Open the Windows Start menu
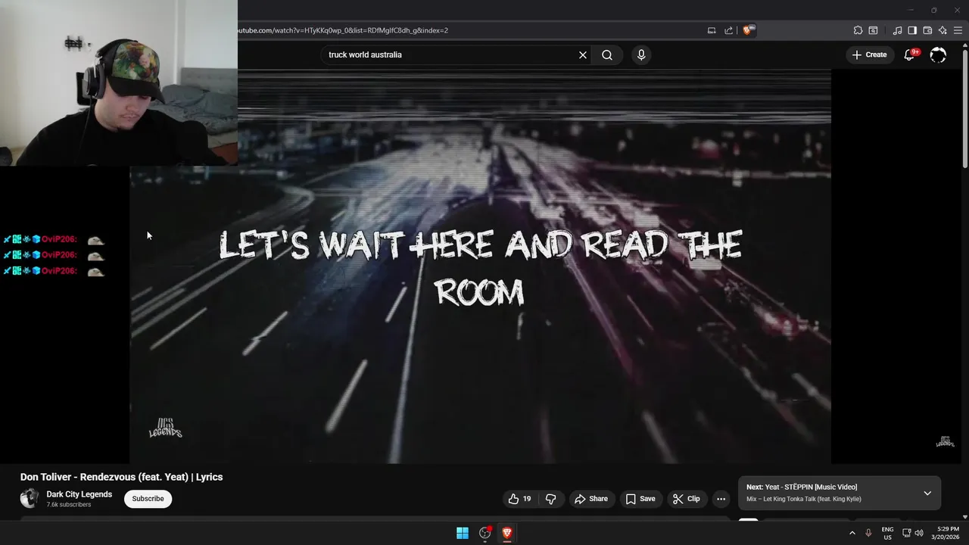 tap(463, 533)
